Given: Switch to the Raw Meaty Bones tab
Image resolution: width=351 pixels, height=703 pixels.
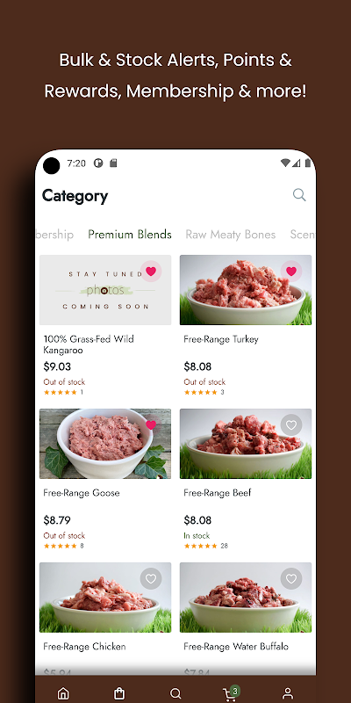Looking at the screenshot, I should (231, 235).
